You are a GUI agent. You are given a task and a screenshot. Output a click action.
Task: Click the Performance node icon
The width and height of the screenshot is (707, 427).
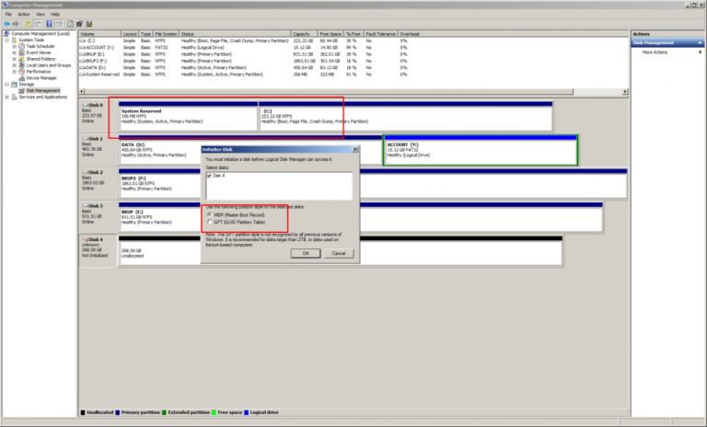click(21, 72)
